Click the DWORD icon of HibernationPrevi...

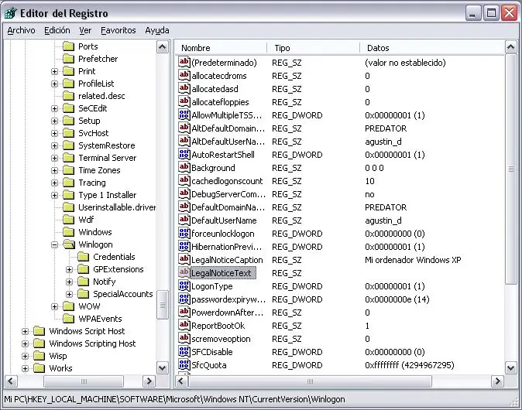[184, 246]
